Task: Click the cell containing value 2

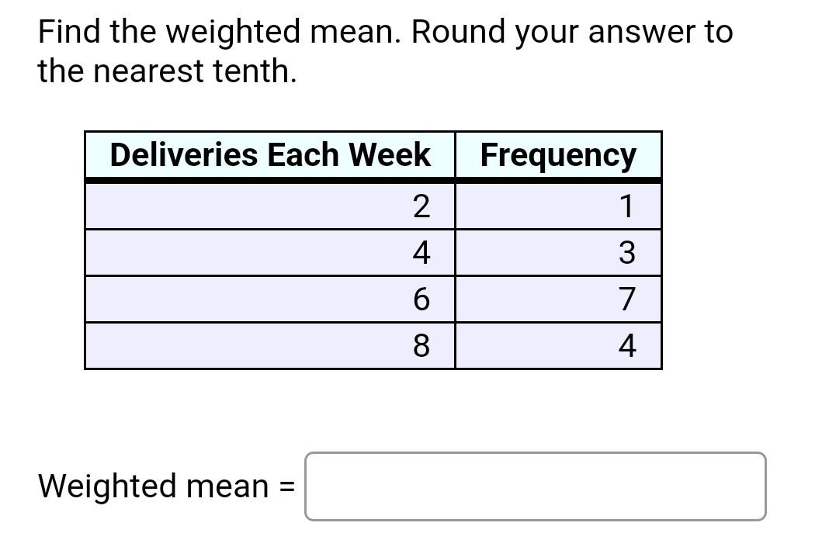Action: pos(419,206)
